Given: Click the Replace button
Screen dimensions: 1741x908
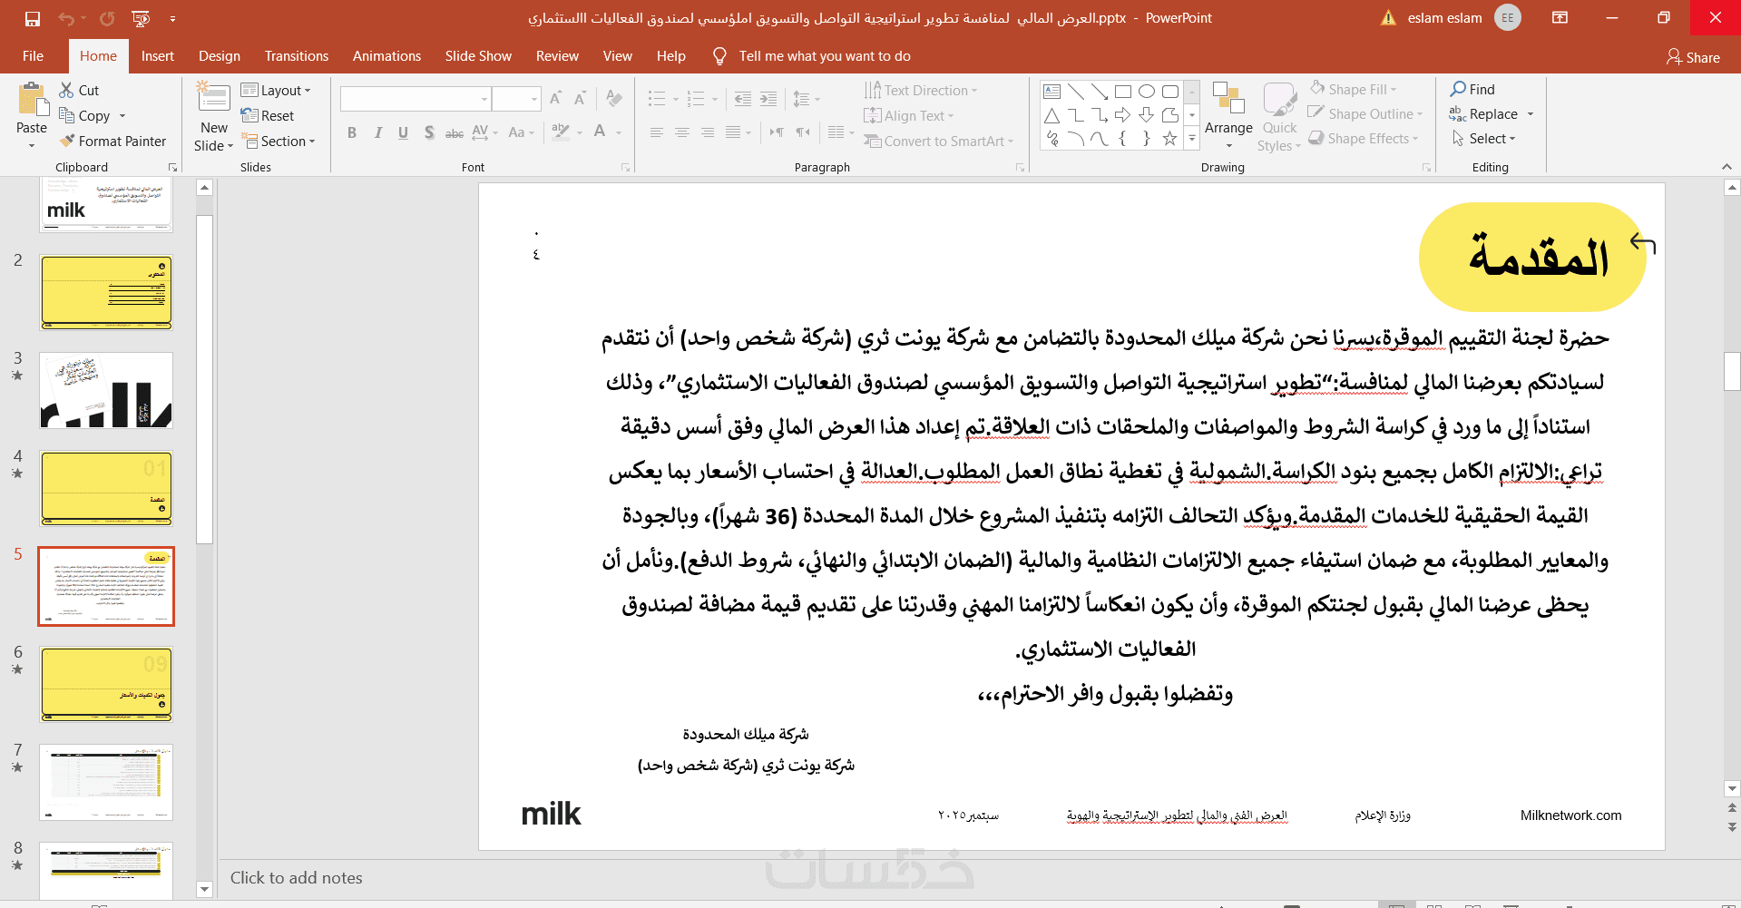Looking at the screenshot, I should coord(1484,113).
